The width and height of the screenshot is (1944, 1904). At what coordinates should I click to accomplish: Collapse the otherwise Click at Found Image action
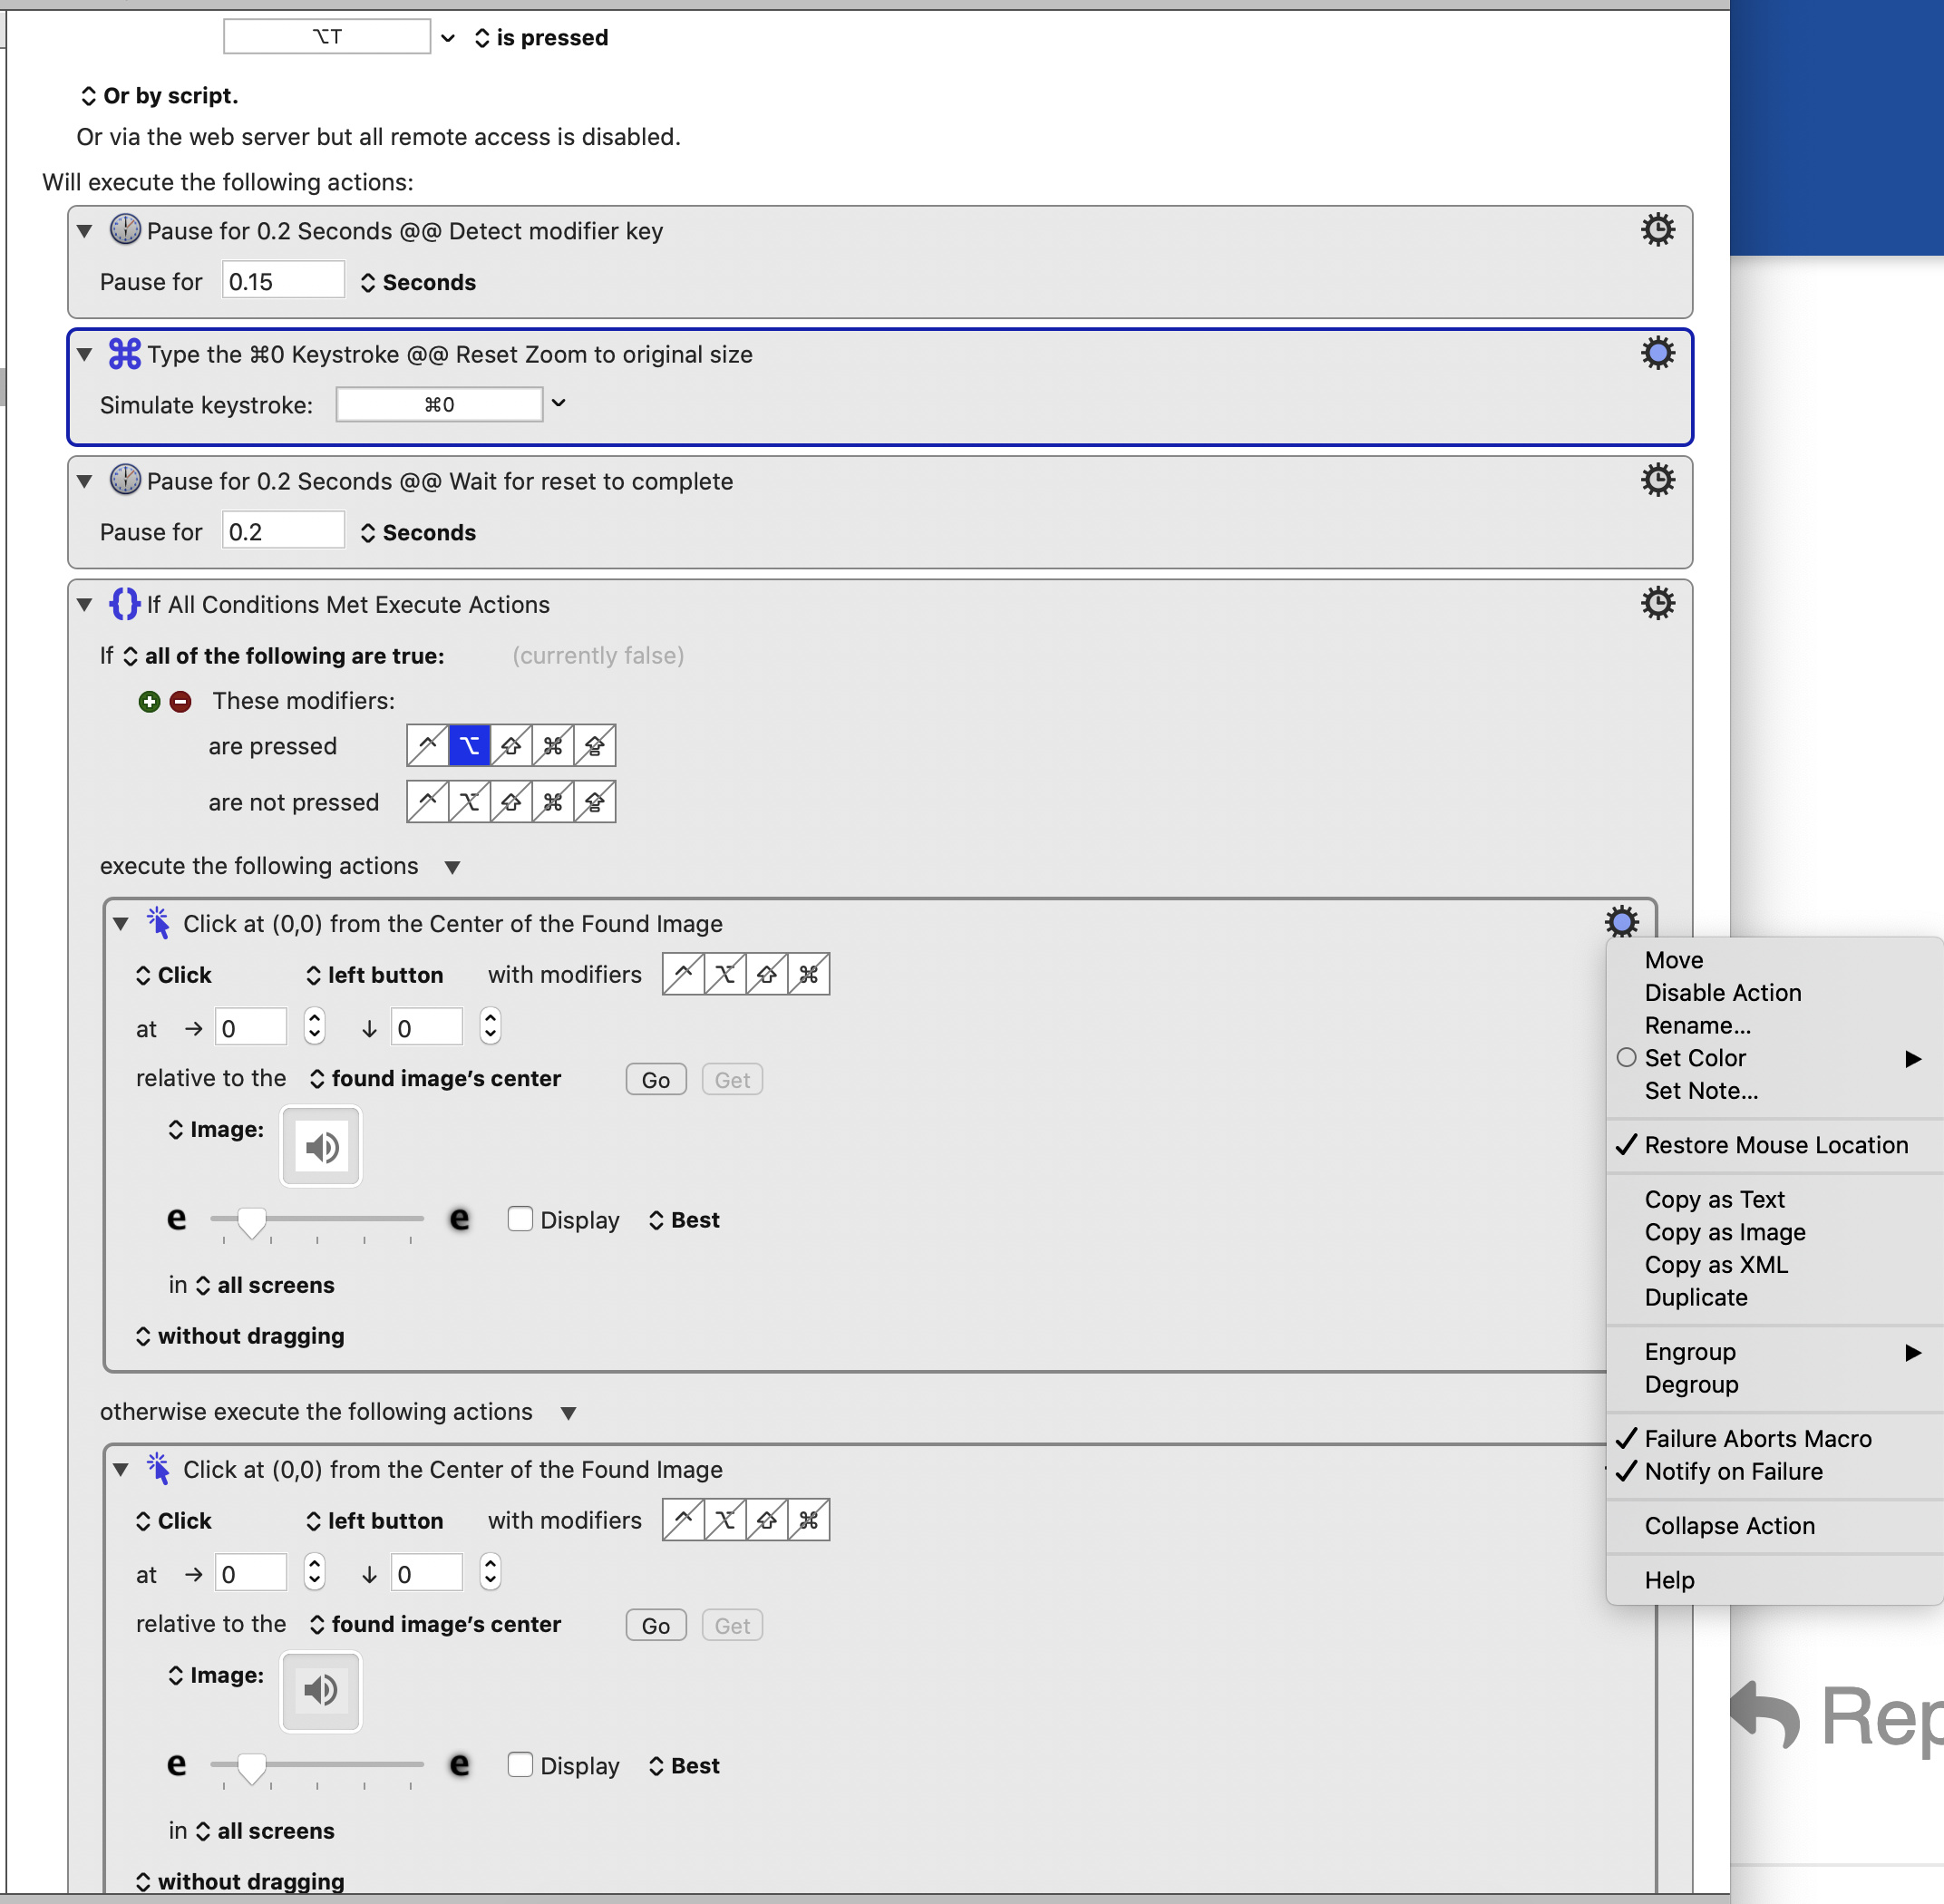pyautogui.click(x=121, y=1469)
